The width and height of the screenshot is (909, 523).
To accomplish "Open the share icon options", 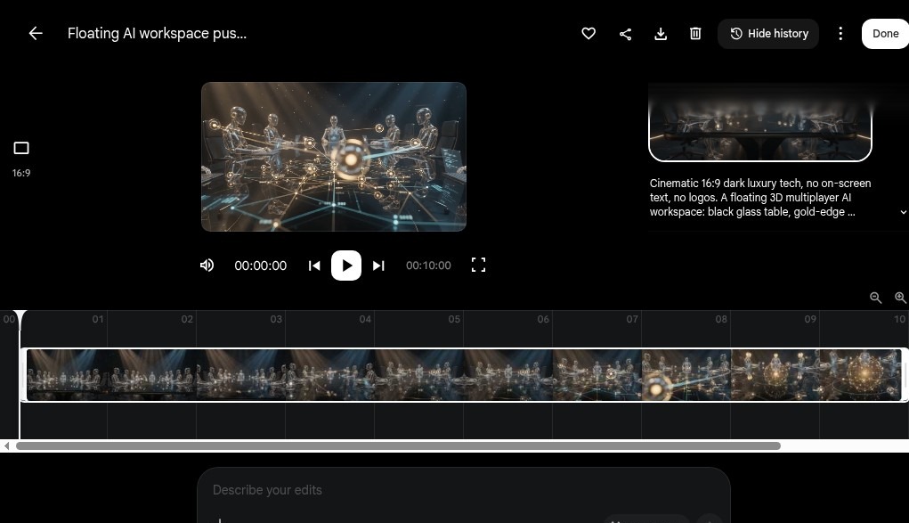I will coord(625,34).
